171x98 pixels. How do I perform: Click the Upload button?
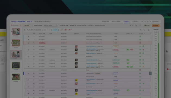click(x=27, y=25)
